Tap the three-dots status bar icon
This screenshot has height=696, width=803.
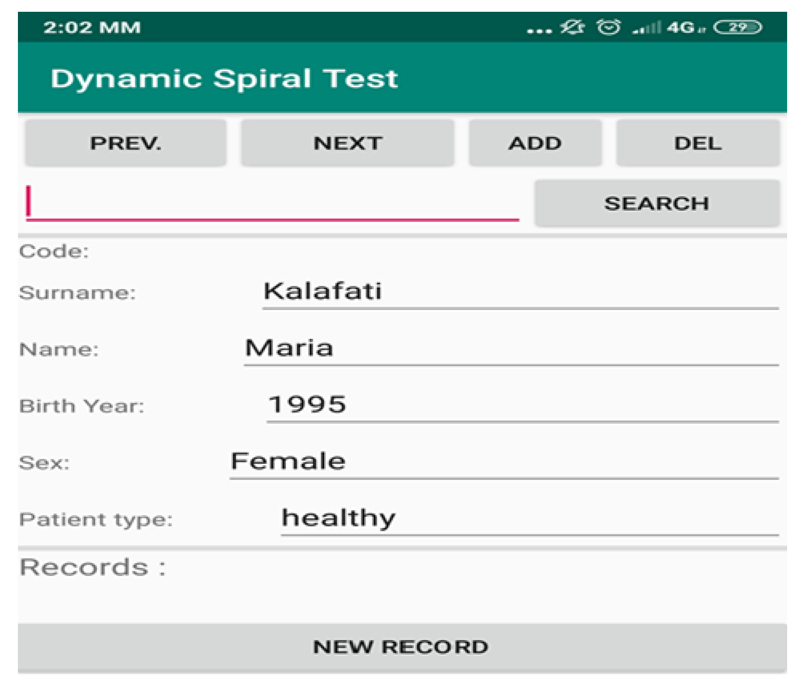pyautogui.click(x=539, y=30)
